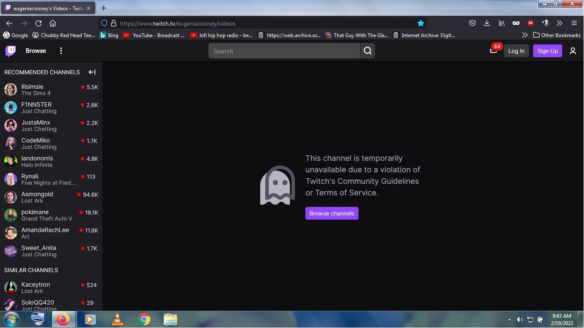Open the lofi hip hop radio bookmark
584x328 pixels.
coord(222,35)
